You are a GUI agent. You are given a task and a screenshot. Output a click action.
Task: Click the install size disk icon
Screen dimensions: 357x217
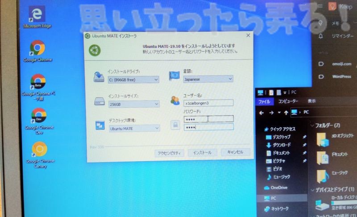tap(100, 101)
